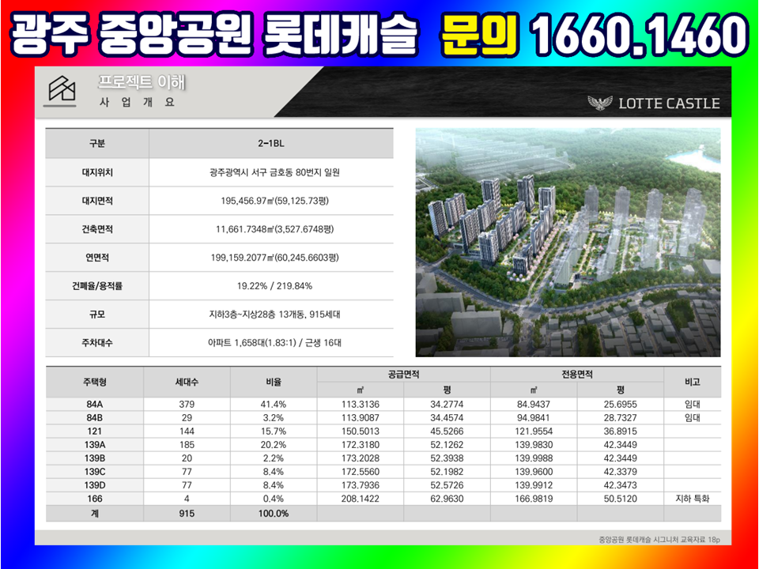Click the 건폐율/용적률 row label
The width and height of the screenshot is (759, 569).
(96, 286)
